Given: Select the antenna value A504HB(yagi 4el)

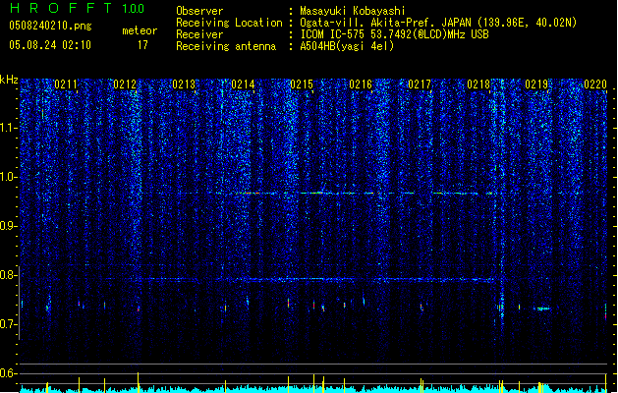Looking at the screenshot, I should [347, 46].
